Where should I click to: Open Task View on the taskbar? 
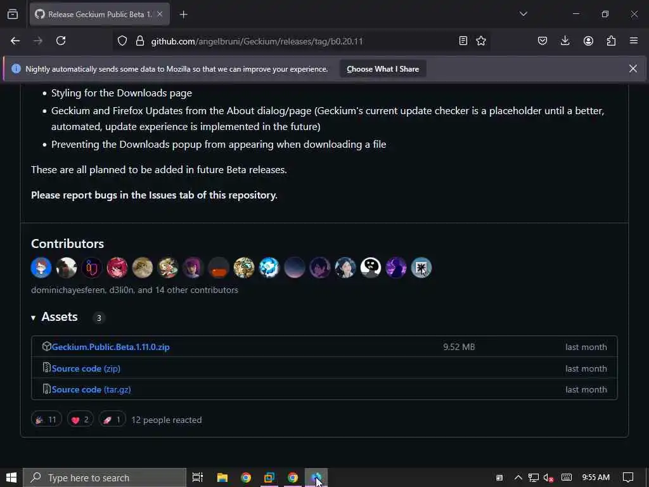(198, 477)
